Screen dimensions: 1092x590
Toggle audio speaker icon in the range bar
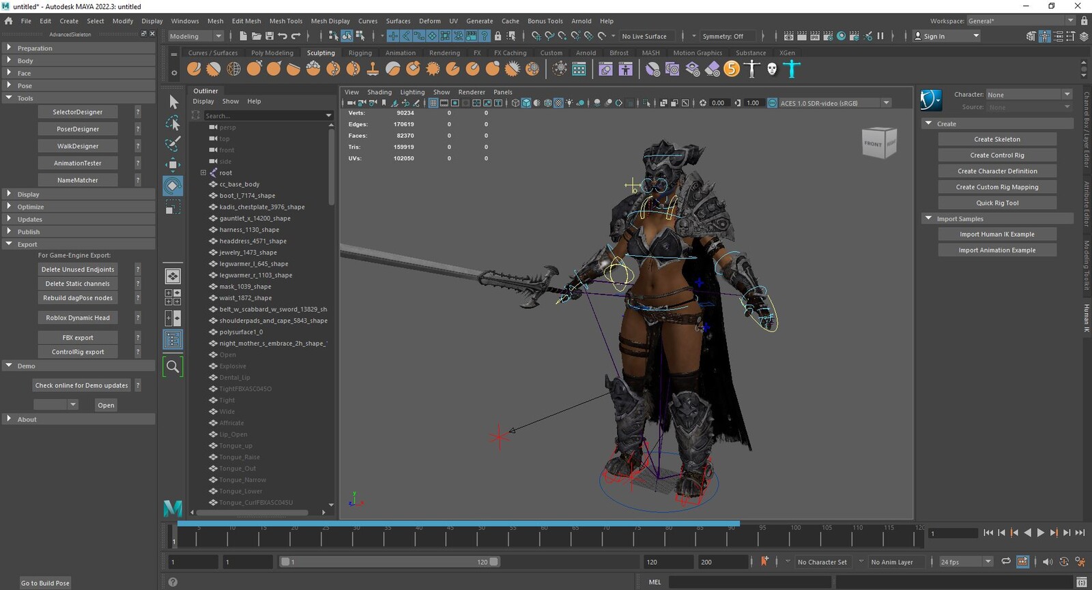pos(1048,561)
